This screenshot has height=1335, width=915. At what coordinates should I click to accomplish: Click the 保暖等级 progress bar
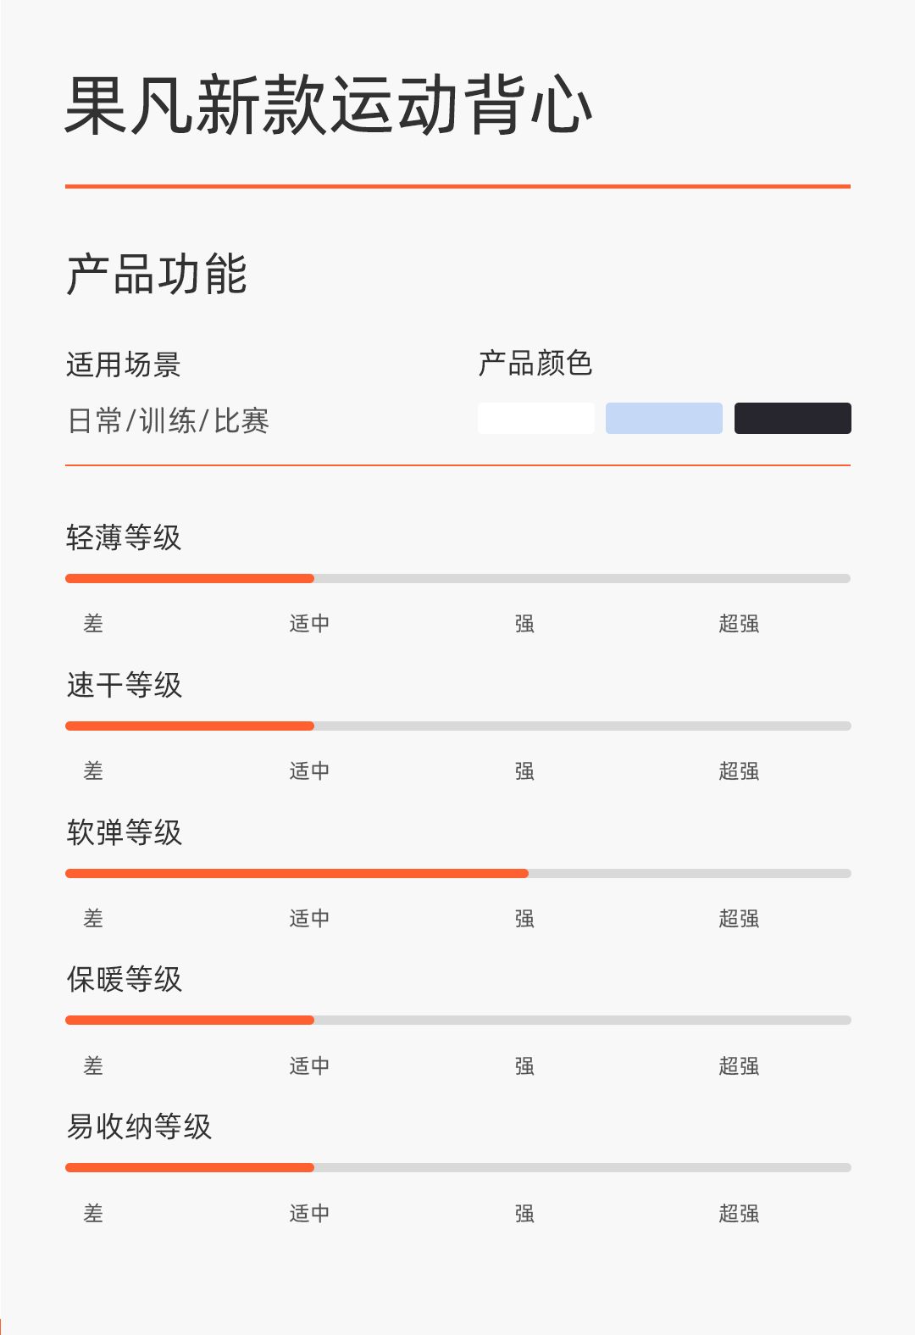coord(457,1021)
